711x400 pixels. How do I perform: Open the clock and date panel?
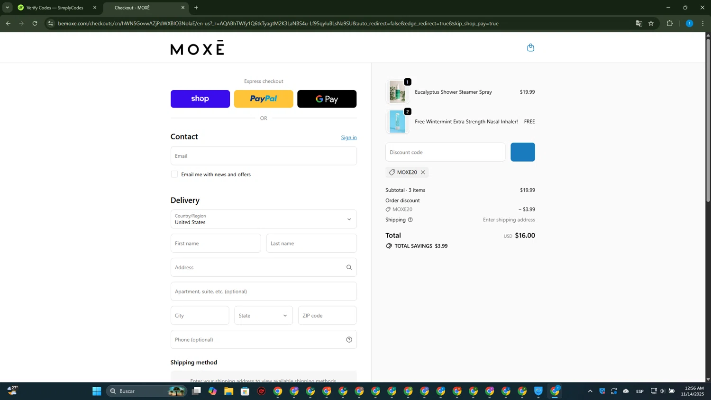(693, 391)
